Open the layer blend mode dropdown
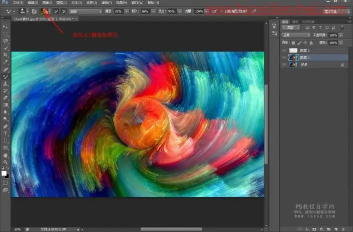This screenshot has width=353, height=232. click(296, 35)
